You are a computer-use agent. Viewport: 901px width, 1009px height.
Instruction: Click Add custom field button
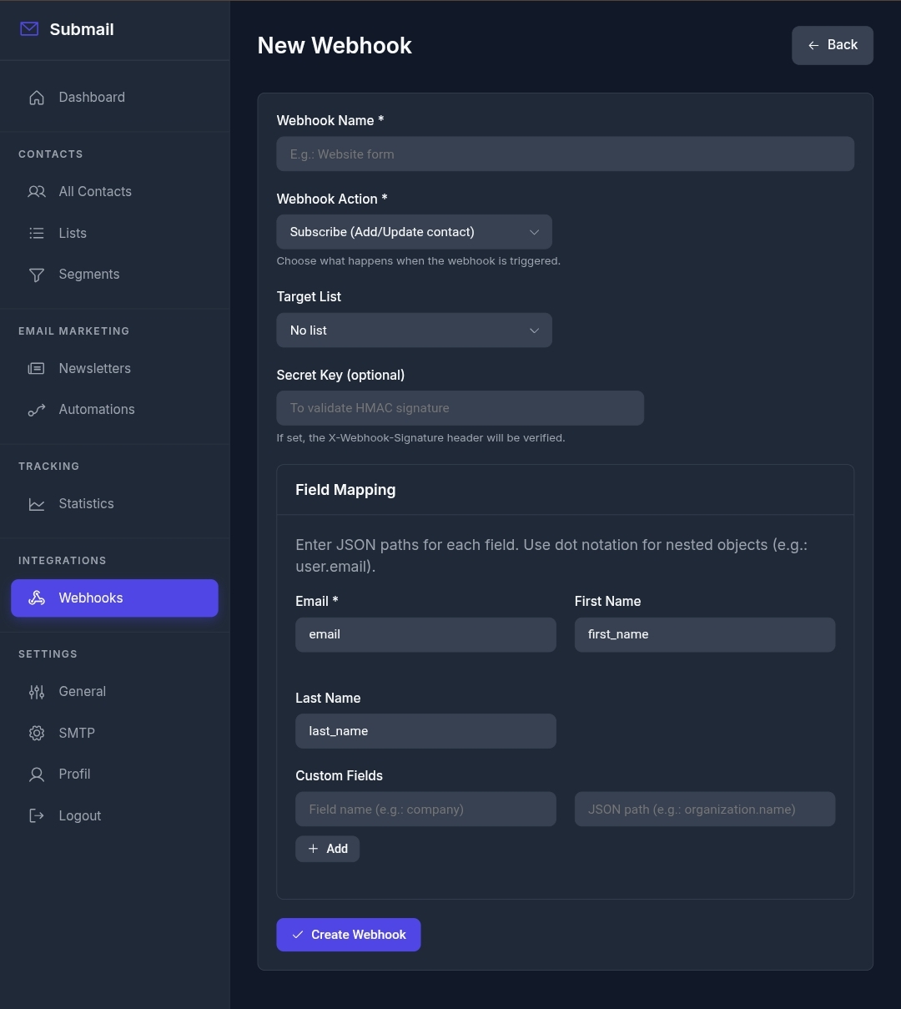coord(327,849)
